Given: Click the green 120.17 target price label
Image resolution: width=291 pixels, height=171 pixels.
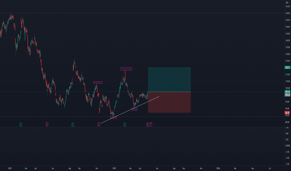Looking at the screenshot, I should click(288, 67).
